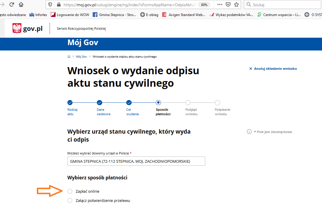Select the Zapłać online radio button
This screenshot has width=322, height=204.
click(70, 191)
